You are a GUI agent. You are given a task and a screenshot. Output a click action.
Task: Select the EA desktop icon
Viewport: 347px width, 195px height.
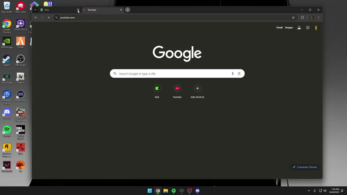(21, 167)
